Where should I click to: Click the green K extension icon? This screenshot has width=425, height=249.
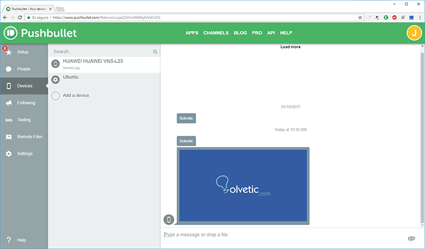tap(386, 18)
